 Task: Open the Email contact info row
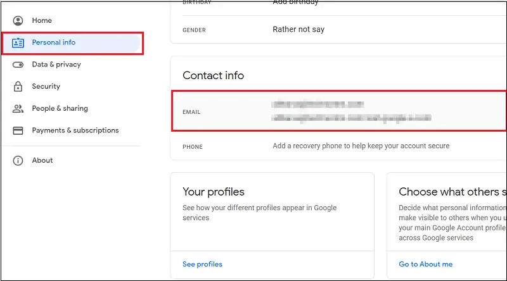pos(339,111)
